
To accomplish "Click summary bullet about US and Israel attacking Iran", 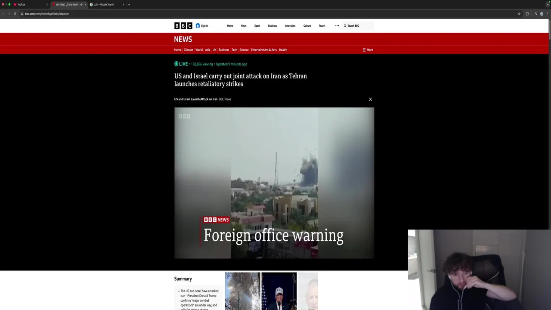I will point(199,300).
